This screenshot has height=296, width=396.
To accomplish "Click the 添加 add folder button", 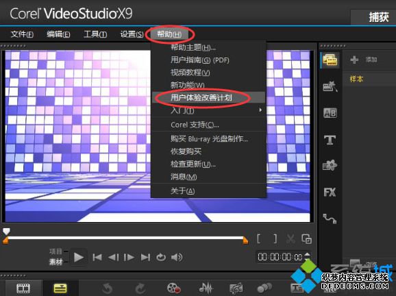I will pyautogui.click(x=364, y=60).
